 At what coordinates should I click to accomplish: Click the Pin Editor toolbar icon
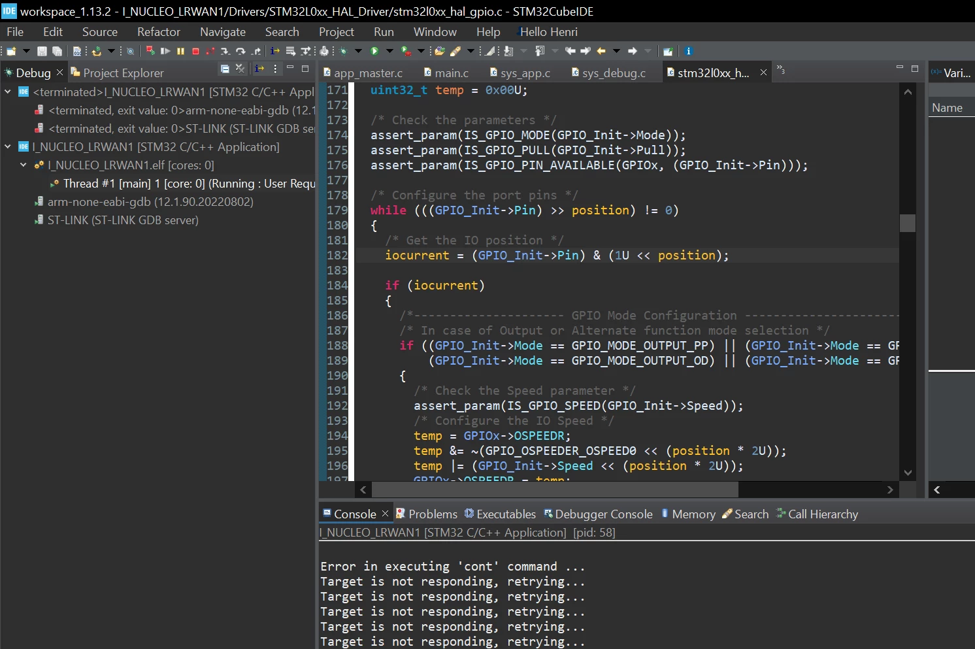pyautogui.click(x=668, y=51)
